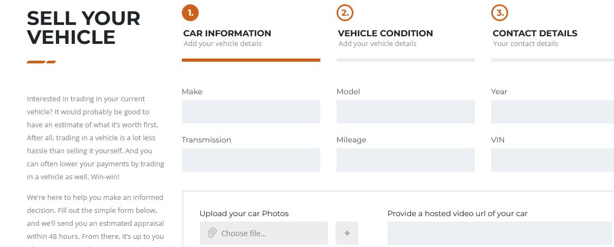
Task: Choose file for car photos
Action: tap(263, 233)
